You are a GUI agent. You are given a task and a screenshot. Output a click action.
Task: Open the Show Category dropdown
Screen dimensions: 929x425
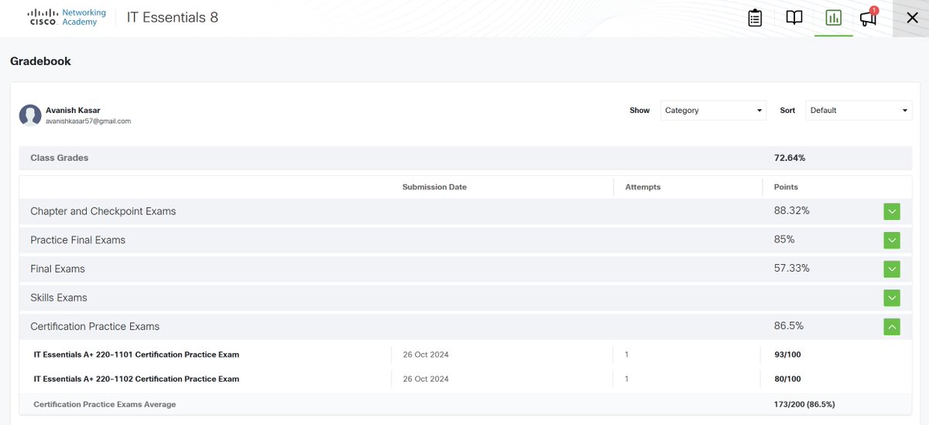713,110
